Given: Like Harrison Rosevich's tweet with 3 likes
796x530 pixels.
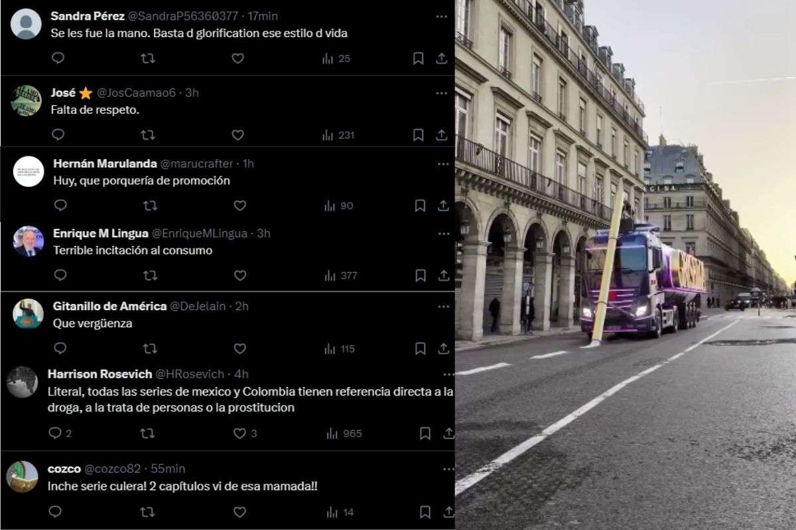Looking at the screenshot, I should (245, 433).
